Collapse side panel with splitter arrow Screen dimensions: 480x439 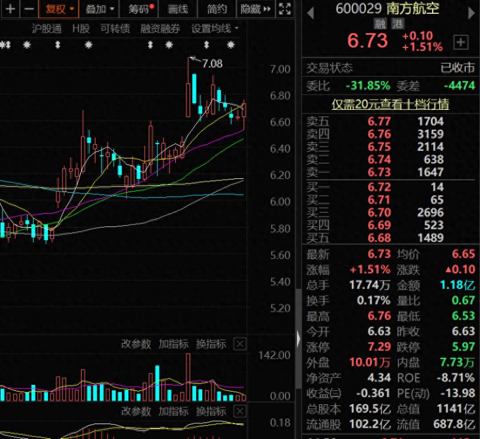(298, 339)
